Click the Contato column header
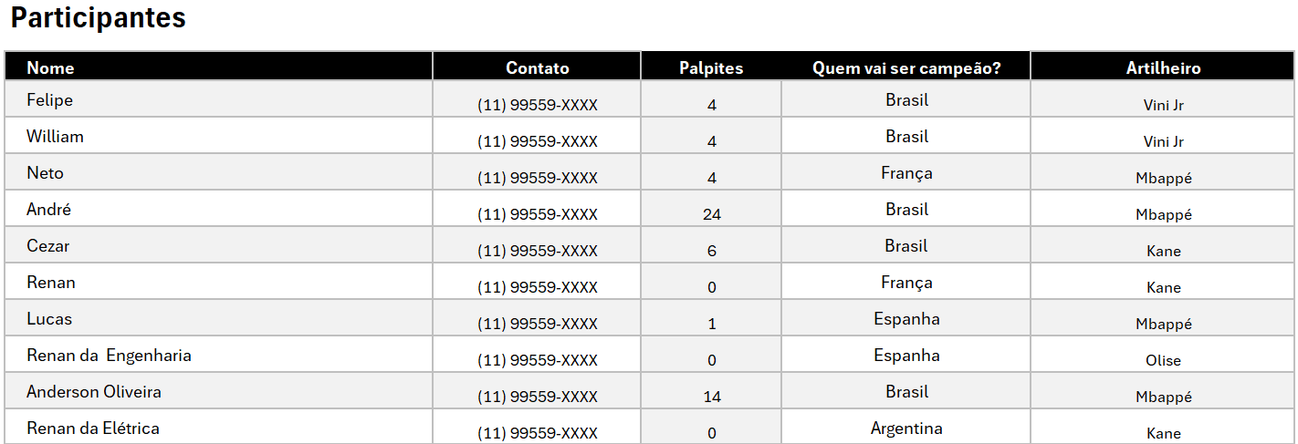 (x=537, y=67)
